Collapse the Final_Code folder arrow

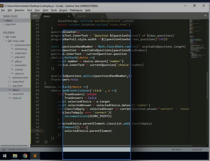click(6, 41)
